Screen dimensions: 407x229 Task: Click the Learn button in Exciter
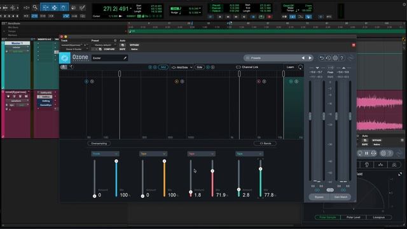(x=290, y=67)
